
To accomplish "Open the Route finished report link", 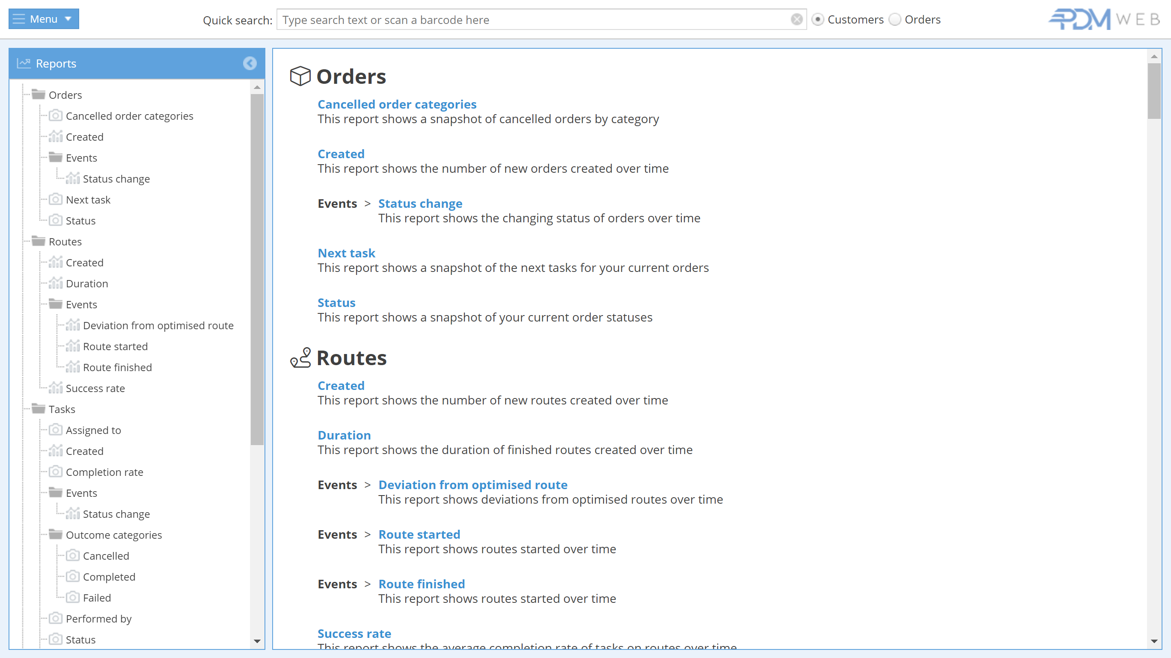I will [422, 584].
